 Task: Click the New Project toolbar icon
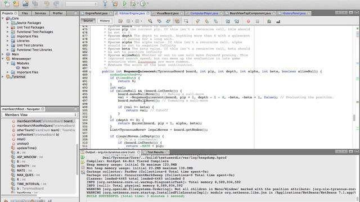tap(16, 3)
